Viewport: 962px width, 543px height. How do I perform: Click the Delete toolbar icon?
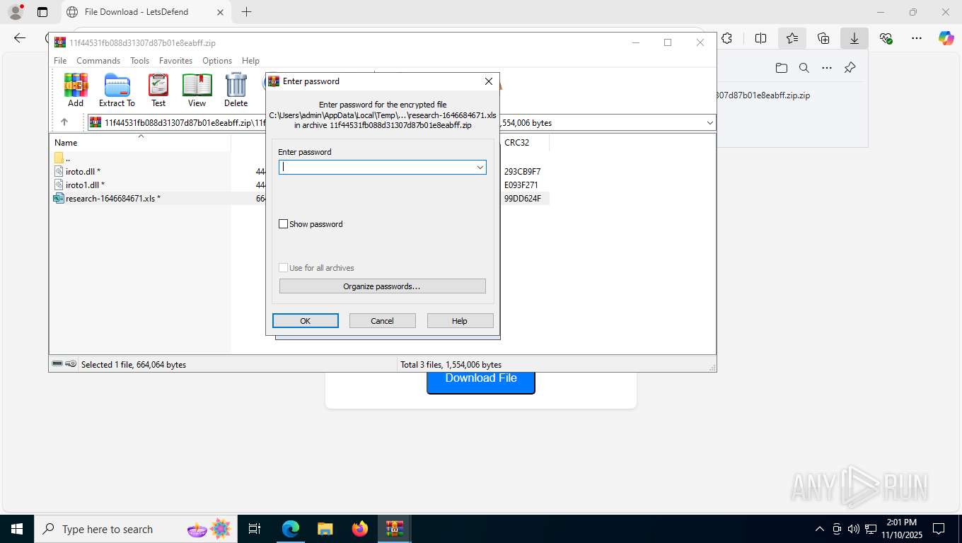coord(236,90)
